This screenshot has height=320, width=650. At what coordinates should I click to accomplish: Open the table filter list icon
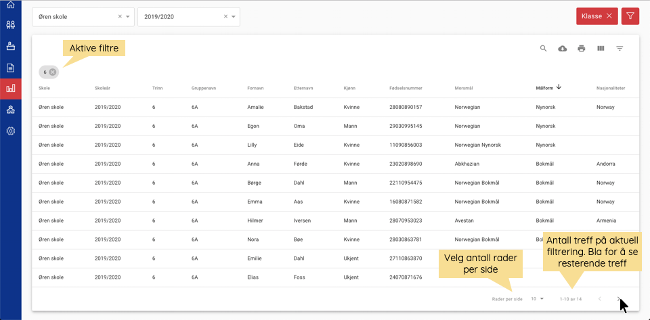(x=620, y=49)
